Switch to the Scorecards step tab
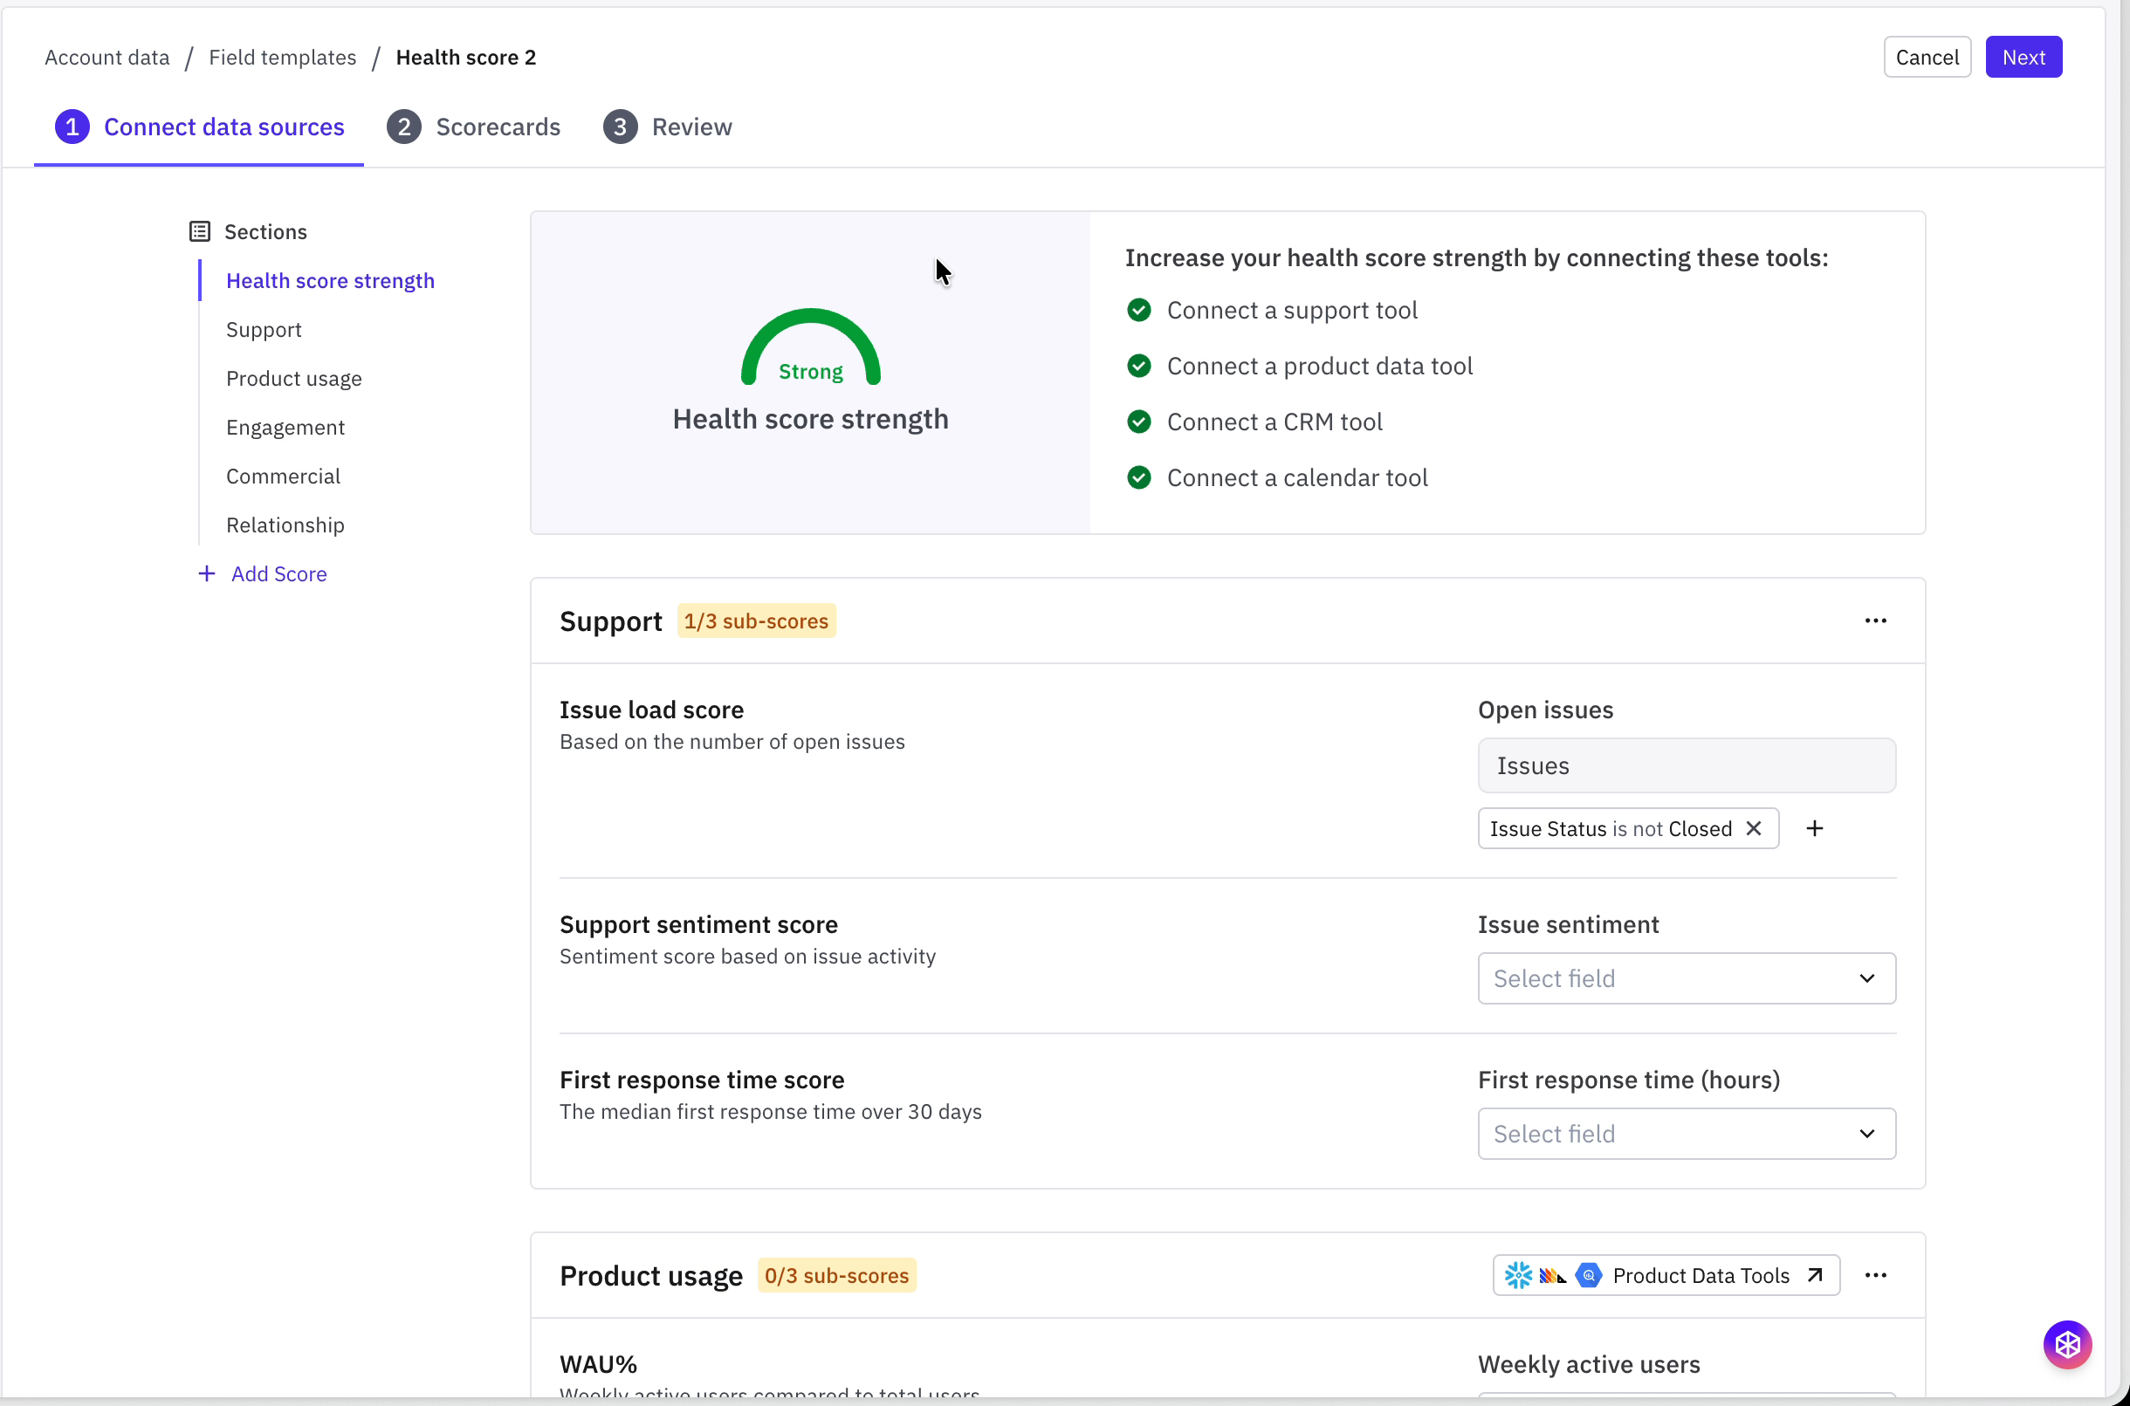This screenshot has height=1406, width=2130. click(473, 127)
